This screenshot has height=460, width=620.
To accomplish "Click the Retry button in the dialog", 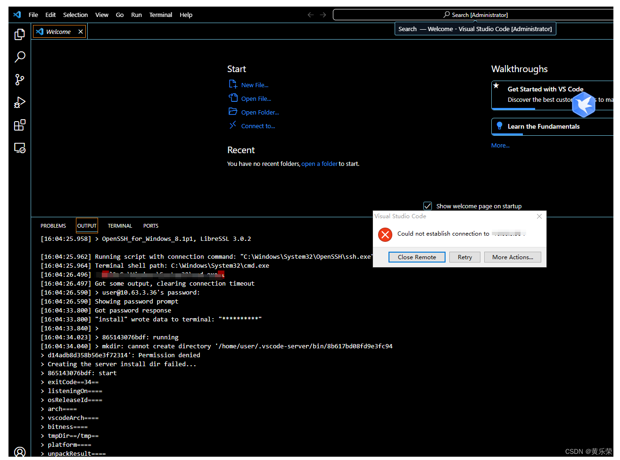I will [464, 257].
